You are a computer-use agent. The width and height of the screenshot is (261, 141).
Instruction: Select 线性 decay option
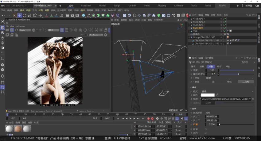click(x=229, y=82)
